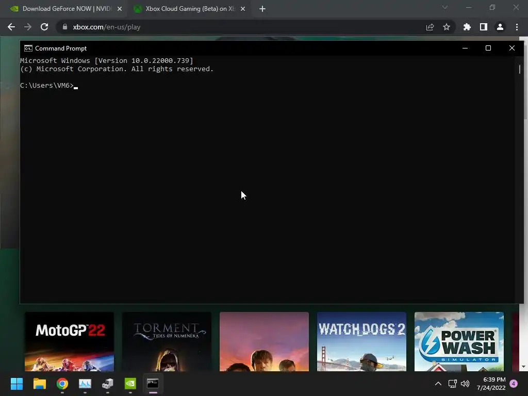Open the performance monitor taskbar app
The width and height of the screenshot is (528, 396).
coord(85,384)
